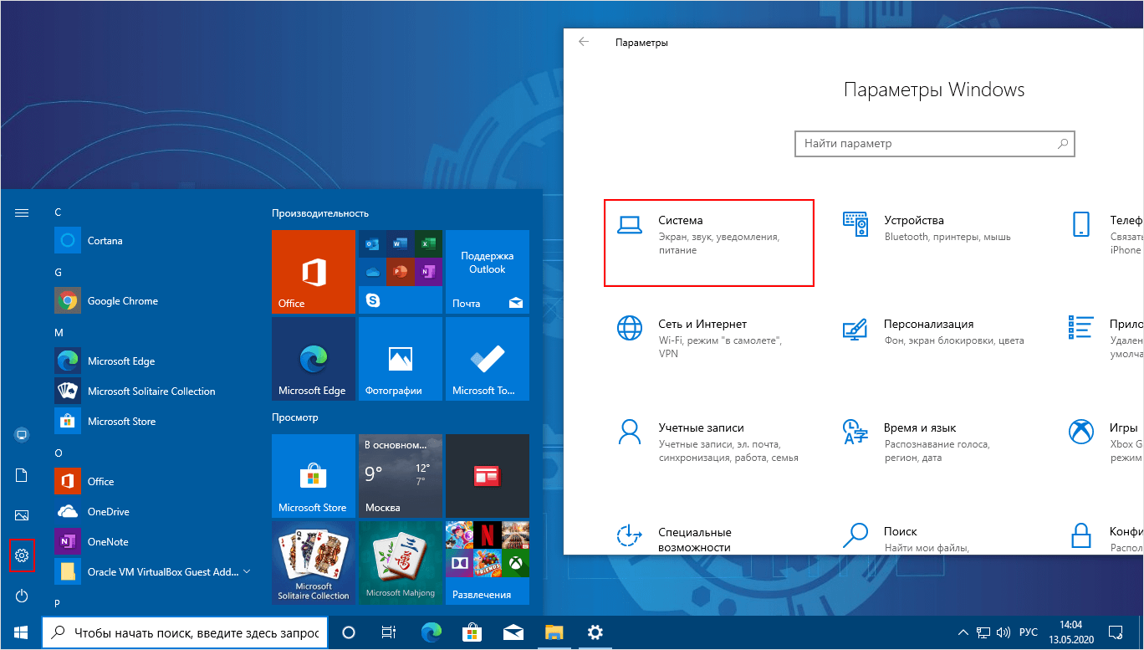Click the Settings gear on the taskbar

[x=595, y=633]
